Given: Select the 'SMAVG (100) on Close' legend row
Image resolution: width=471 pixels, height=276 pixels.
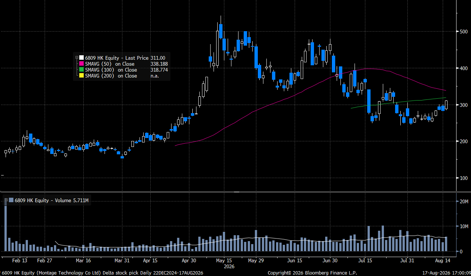Looking at the screenshot, I should tap(111, 70).
